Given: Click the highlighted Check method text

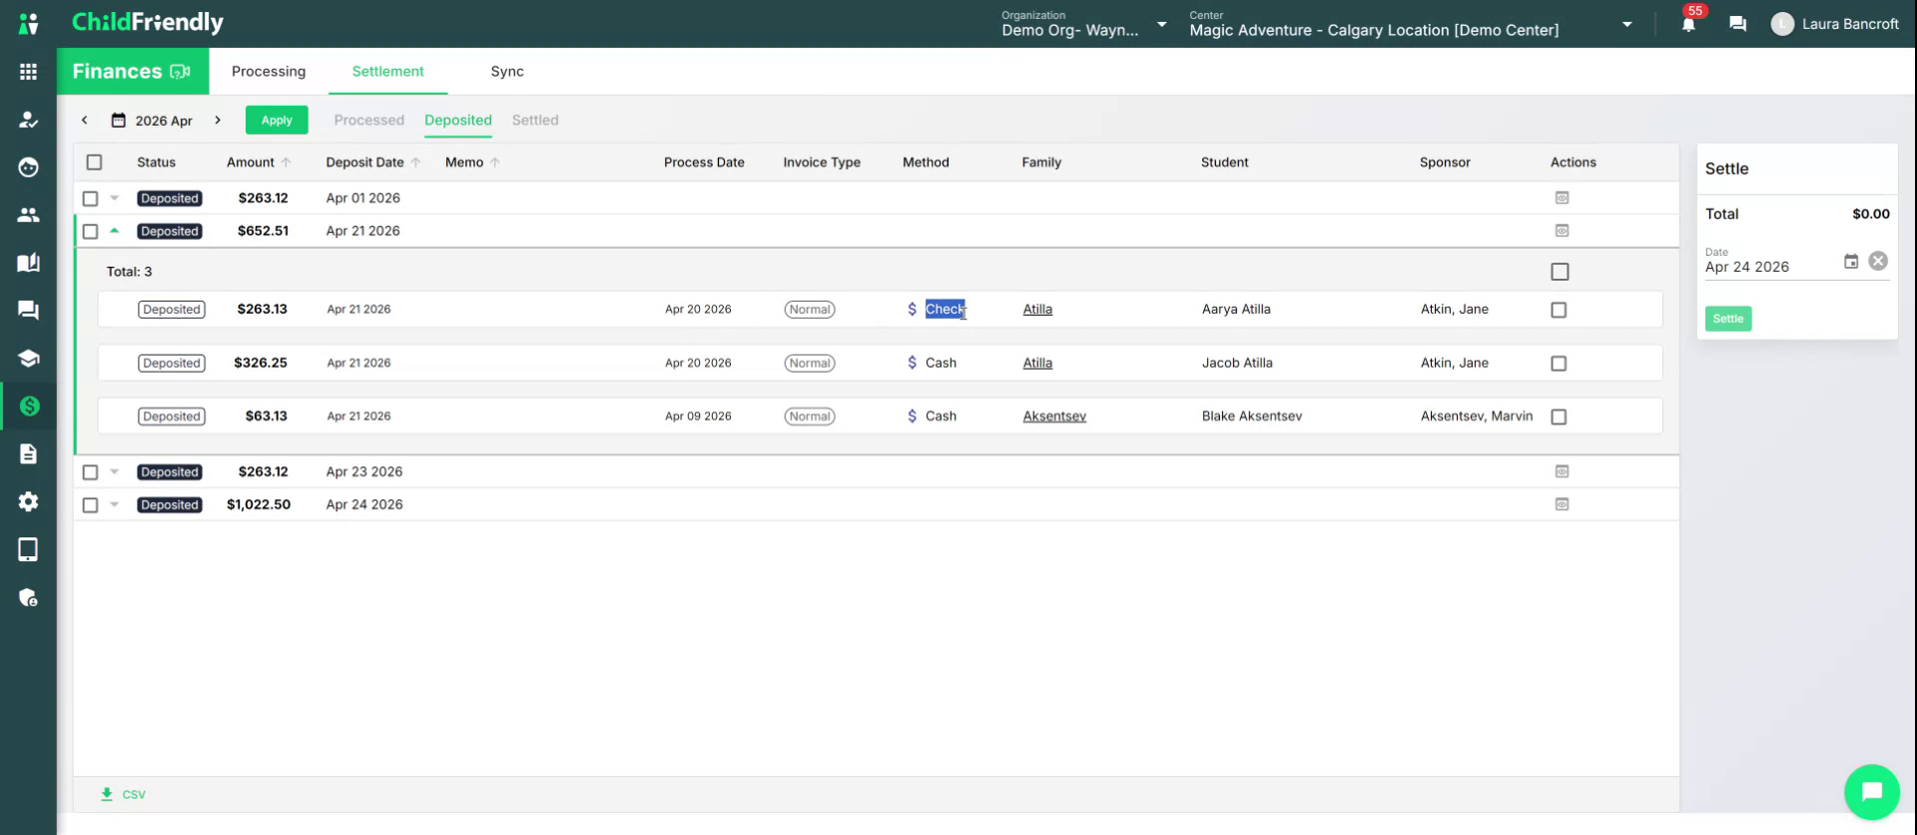Looking at the screenshot, I should pos(946,310).
